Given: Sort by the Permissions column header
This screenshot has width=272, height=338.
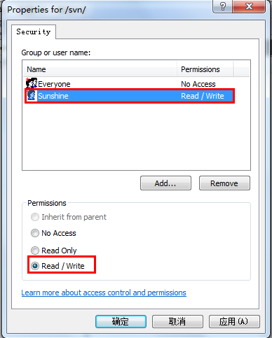Looking at the screenshot, I should [x=205, y=69].
